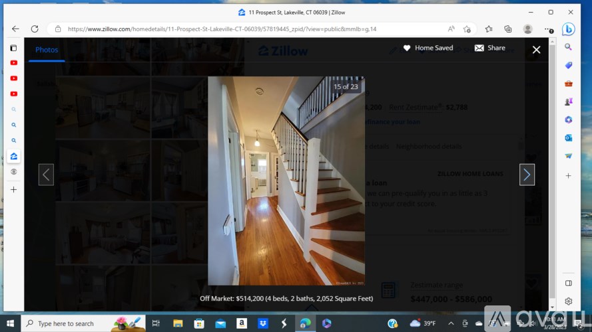Add this page to favorites
This screenshot has width=592, height=332.
pyautogui.click(x=467, y=29)
